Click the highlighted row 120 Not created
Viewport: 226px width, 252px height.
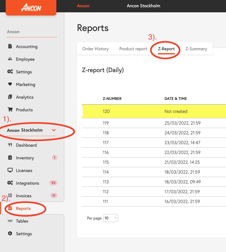click(154, 111)
